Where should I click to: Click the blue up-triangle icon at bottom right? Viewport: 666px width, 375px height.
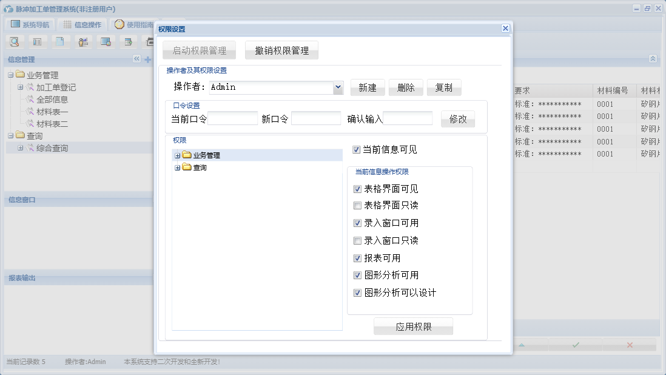point(522,345)
